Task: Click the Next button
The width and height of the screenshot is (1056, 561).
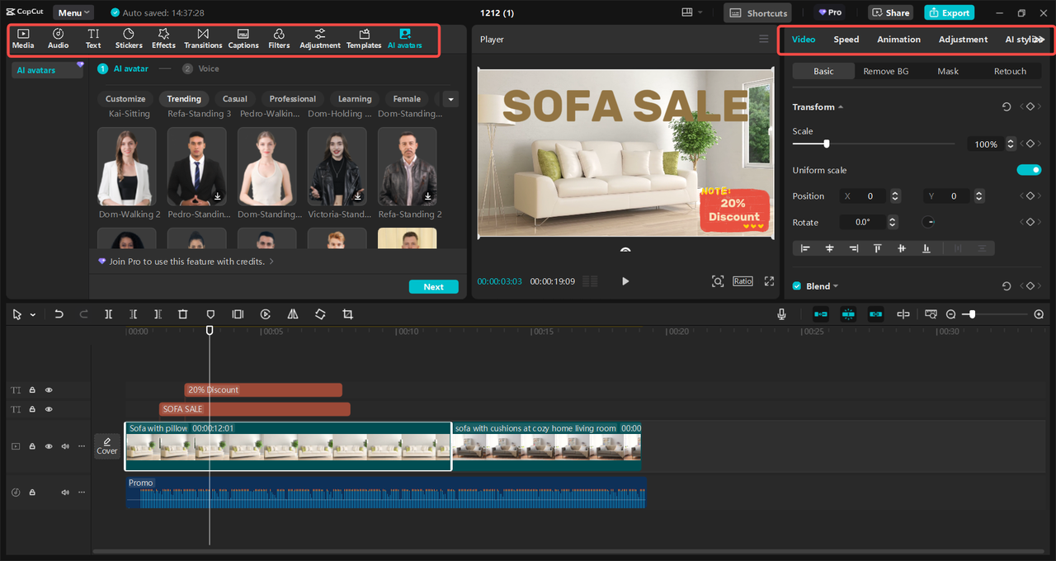Action: (x=434, y=287)
